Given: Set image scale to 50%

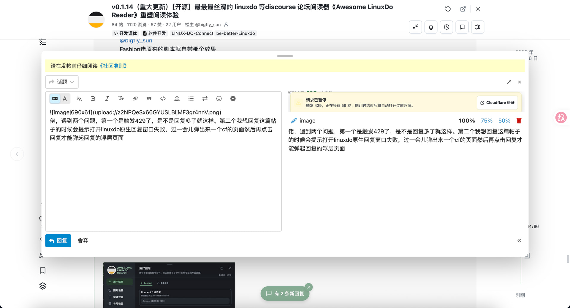Looking at the screenshot, I should pos(504,121).
